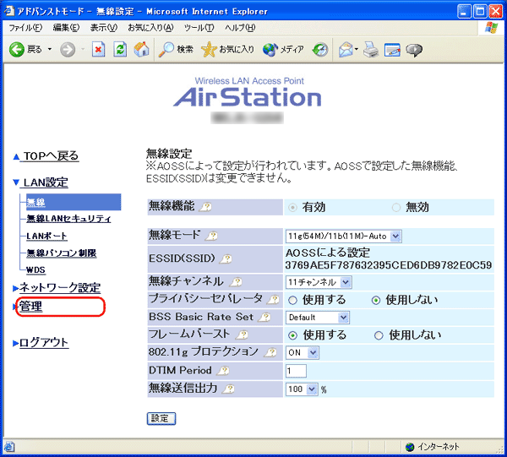Open the Discuss speech bubble icon

point(414,50)
